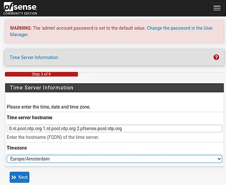Open the Europe/Amsterdam timezone selector
This screenshot has width=226, height=185.
114,159
